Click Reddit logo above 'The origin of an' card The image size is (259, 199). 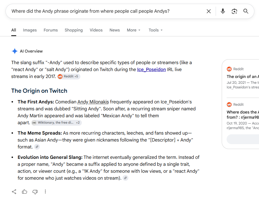pyautogui.click(x=229, y=69)
